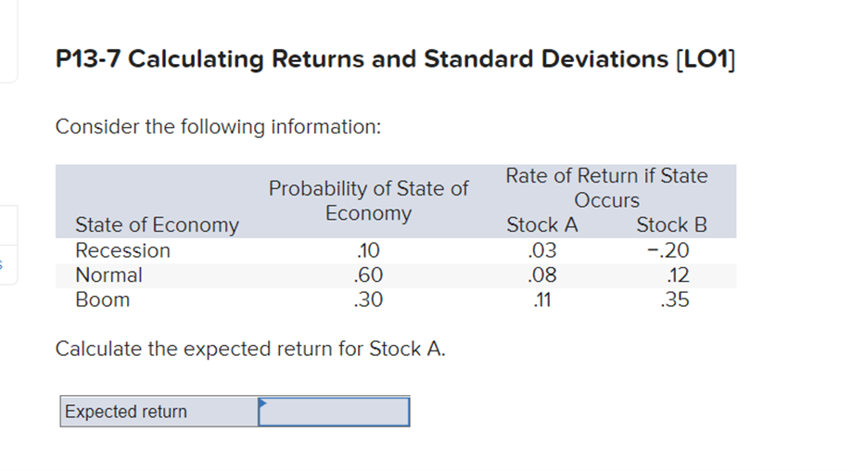The height and width of the screenshot is (471, 853).
Task: Click the Boom probability value .30
Action: tap(368, 299)
